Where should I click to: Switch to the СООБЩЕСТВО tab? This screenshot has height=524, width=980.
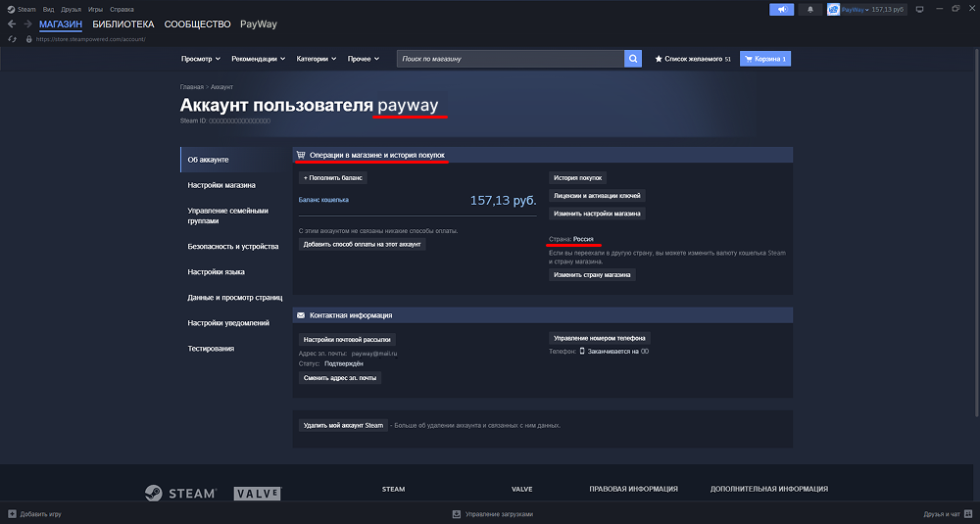tap(198, 24)
